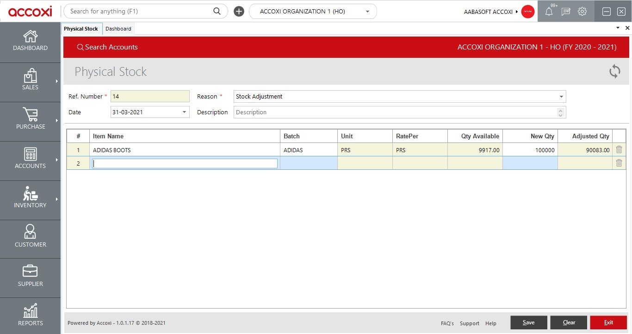Open the tab list dropdown arrow
The image size is (632, 334).
[x=618, y=28]
